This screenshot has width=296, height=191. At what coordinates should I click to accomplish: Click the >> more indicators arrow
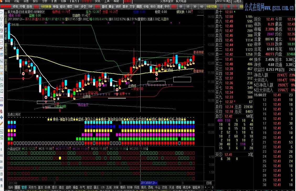[x=203, y=187]
